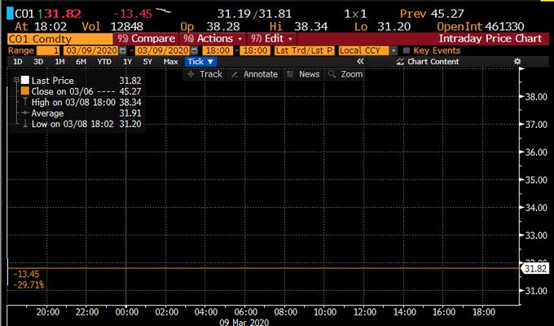The height and width of the screenshot is (326, 554).
Task: Open the News overlay on chart
Action: [x=301, y=74]
